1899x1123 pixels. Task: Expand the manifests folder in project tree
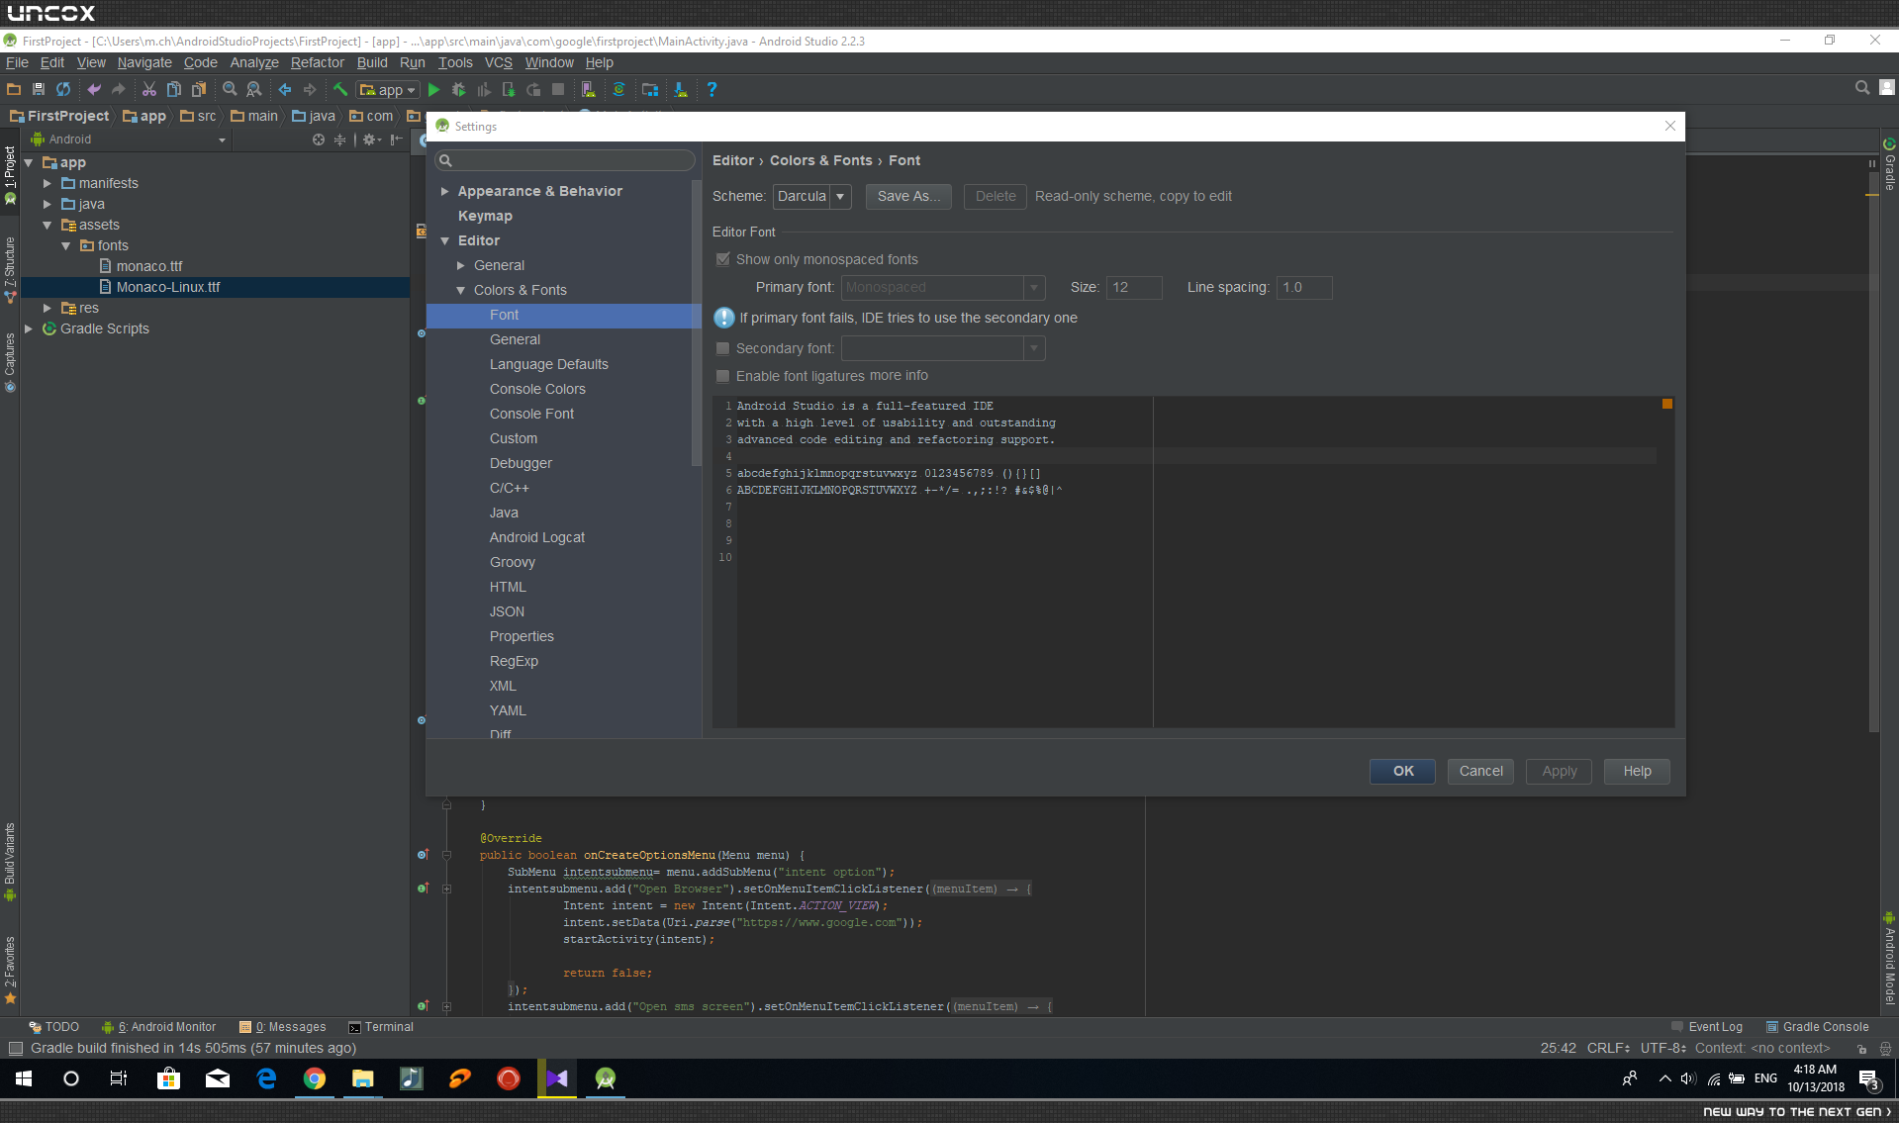(47, 183)
